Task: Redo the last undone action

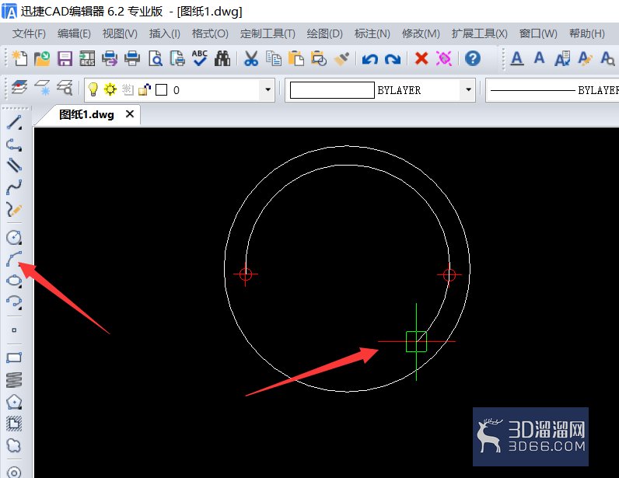Action: coord(393,59)
